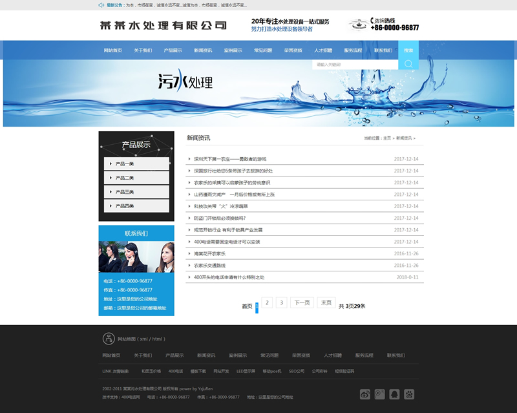Open the Weibo social icon in footer

pos(365,394)
